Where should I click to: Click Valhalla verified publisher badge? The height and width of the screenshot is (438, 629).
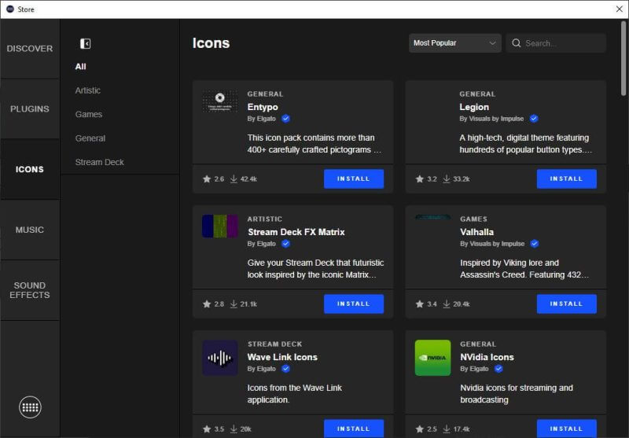tap(535, 244)
